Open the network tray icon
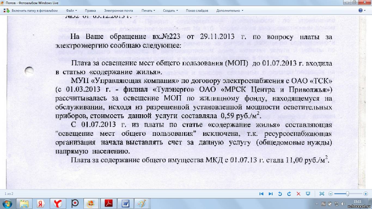The width and height of the screenshot is (372, 209). [337, 204]
